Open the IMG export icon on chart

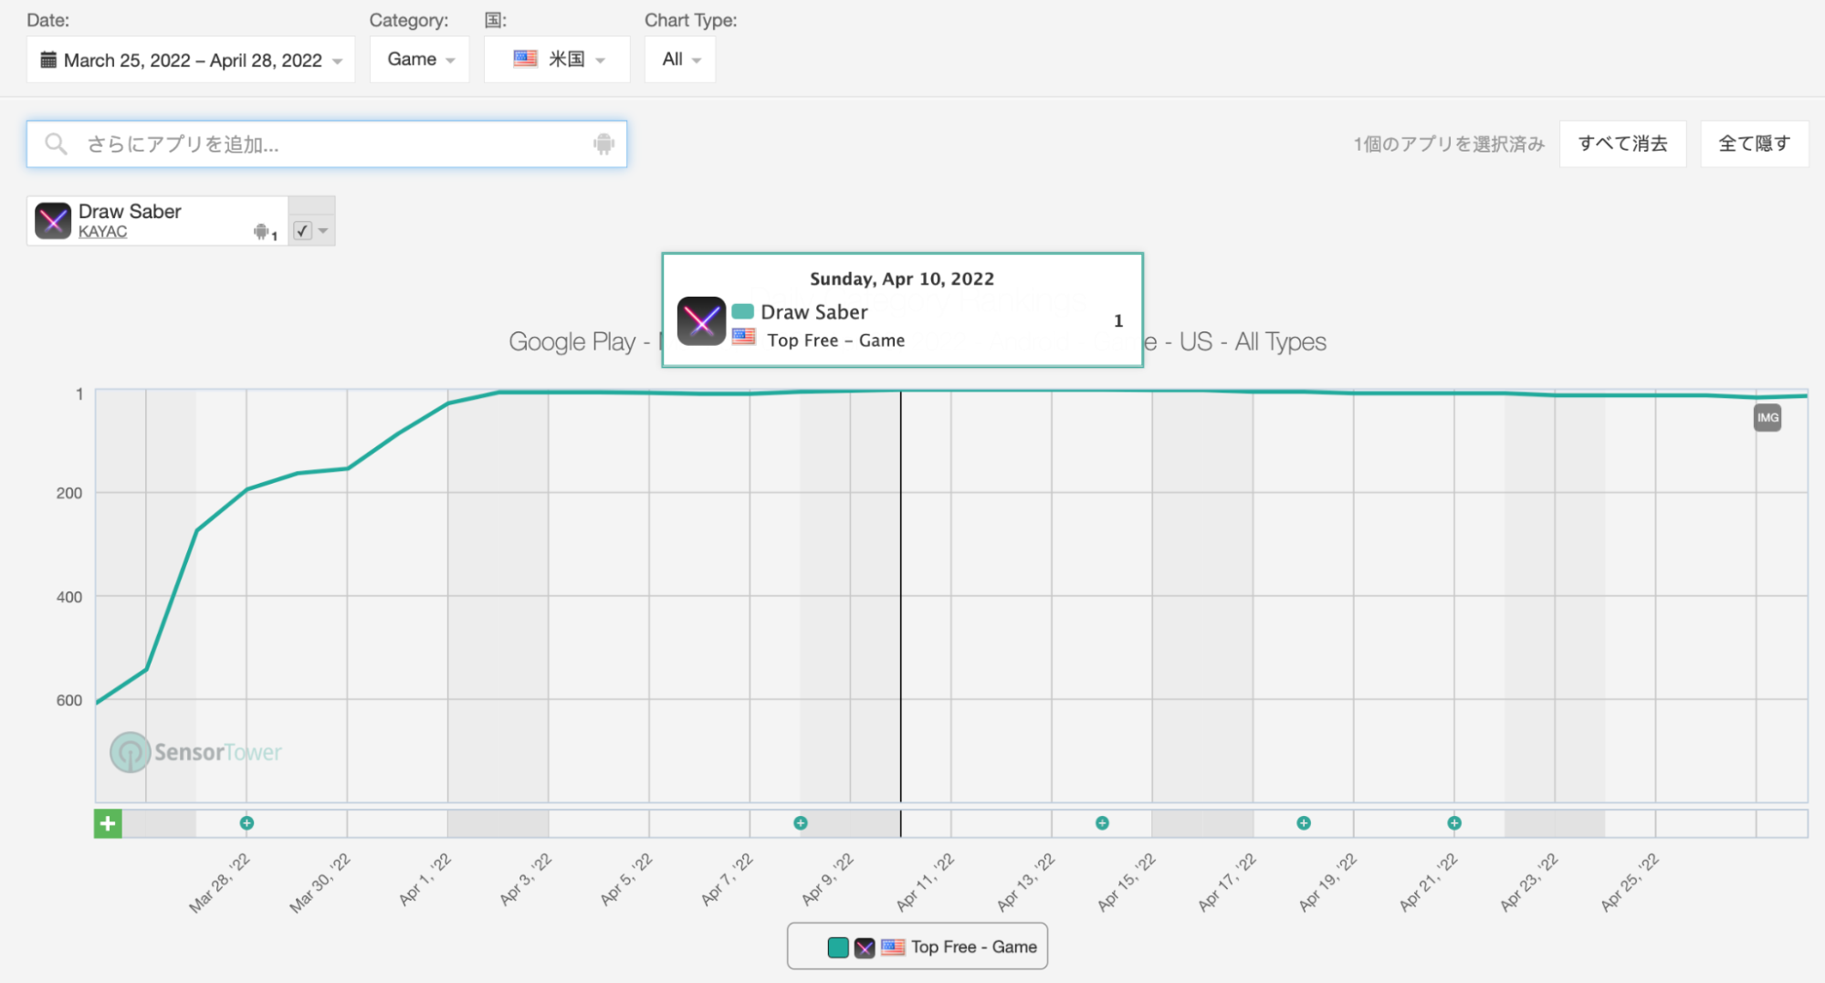pos(1767,418)
